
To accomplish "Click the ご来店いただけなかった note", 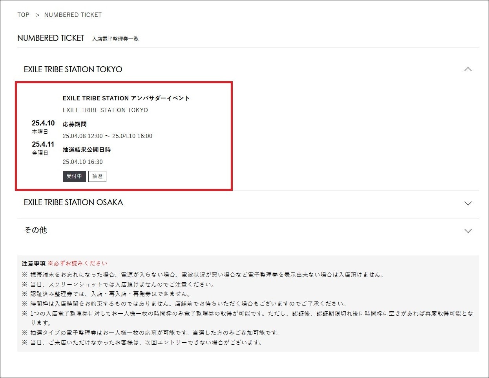I will [x=142, y=342].
